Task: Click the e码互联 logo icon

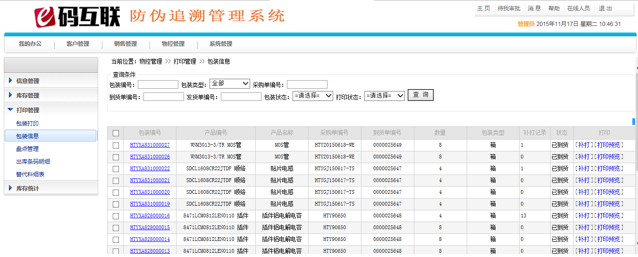Action: 46,17
